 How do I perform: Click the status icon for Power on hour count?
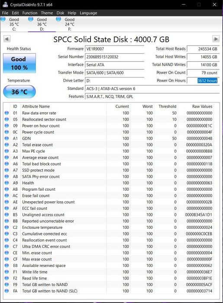(x=6, y=126)
